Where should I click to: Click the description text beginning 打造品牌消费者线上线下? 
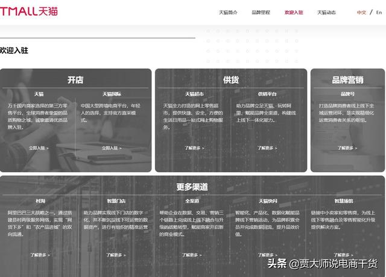click(x=346, y=113)
